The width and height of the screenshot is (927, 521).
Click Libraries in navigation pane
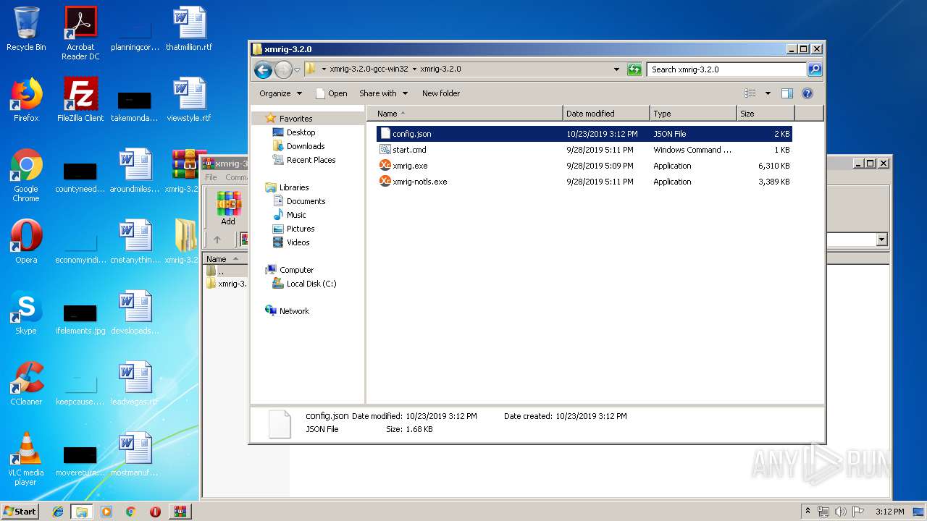[287, 187]
